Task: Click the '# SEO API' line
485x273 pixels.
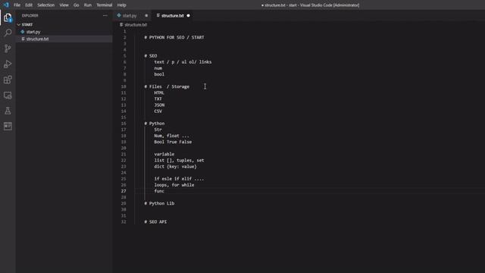Action: point(155,222)
